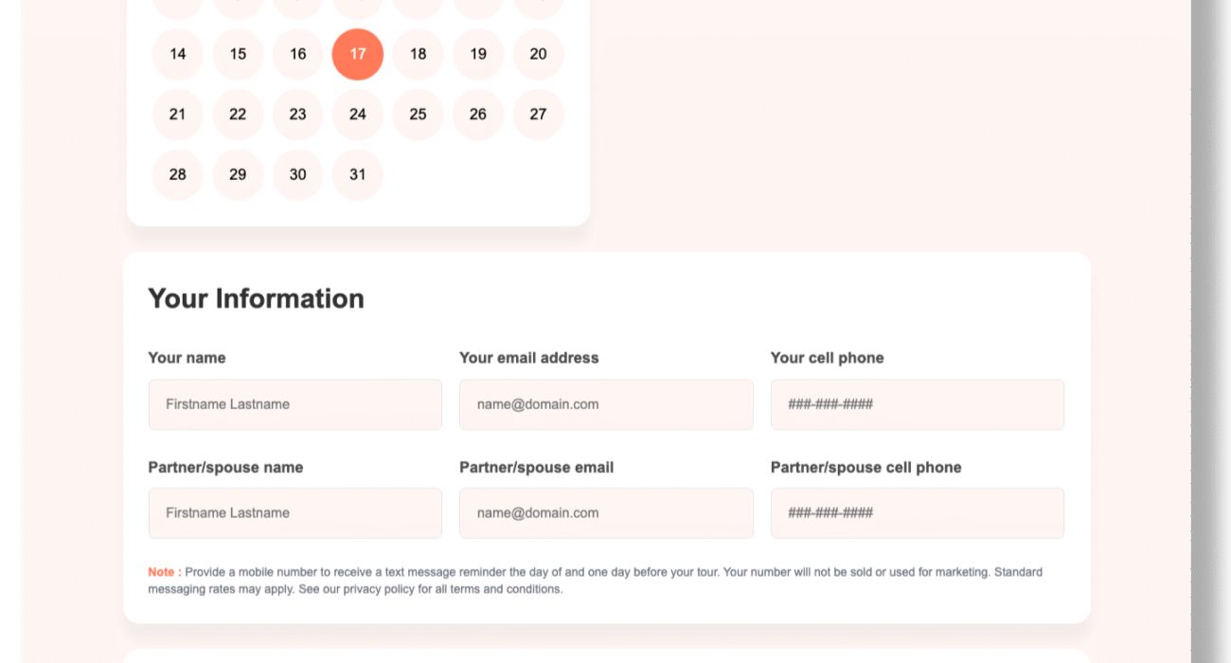Pick the 15th on the calendar
This screenshot has width=1231, height=663.
238,54
